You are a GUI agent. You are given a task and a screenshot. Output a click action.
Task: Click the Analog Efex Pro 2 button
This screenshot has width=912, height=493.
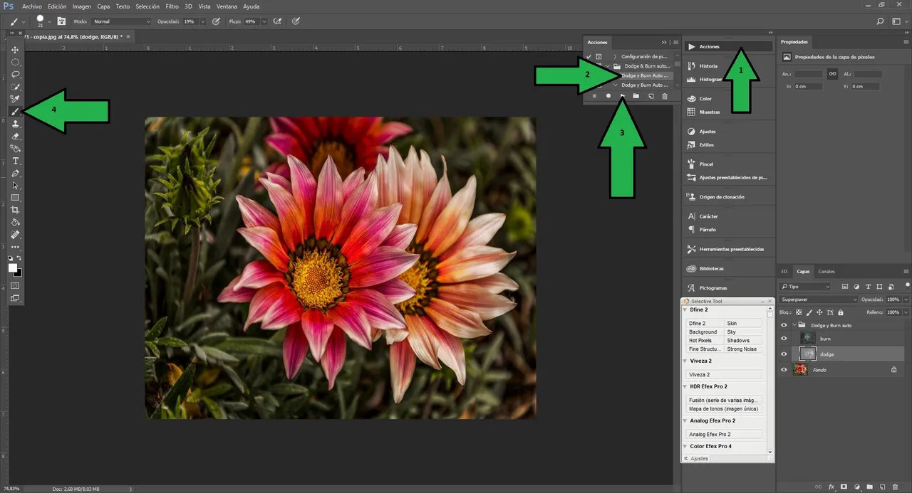point(724,434)
